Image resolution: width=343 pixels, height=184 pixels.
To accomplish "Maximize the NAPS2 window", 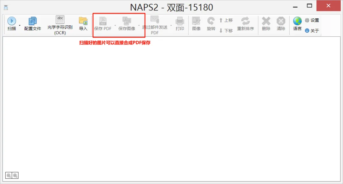I will pyautogui.click(x=309, y=6).
